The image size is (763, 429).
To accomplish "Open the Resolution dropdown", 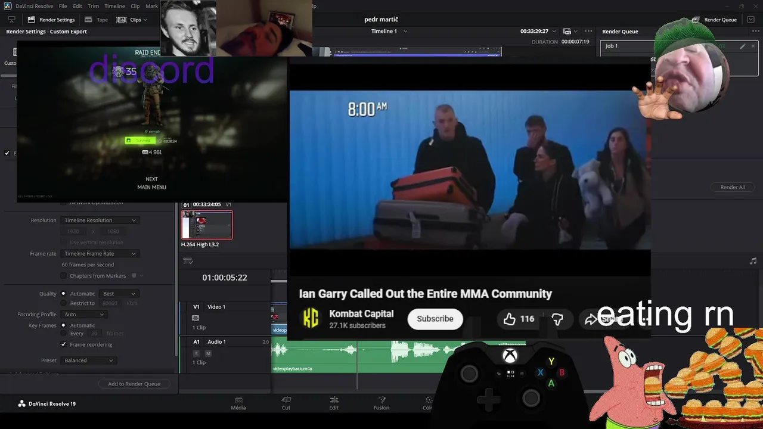I will pyautogui.click(x=100, y=220).
